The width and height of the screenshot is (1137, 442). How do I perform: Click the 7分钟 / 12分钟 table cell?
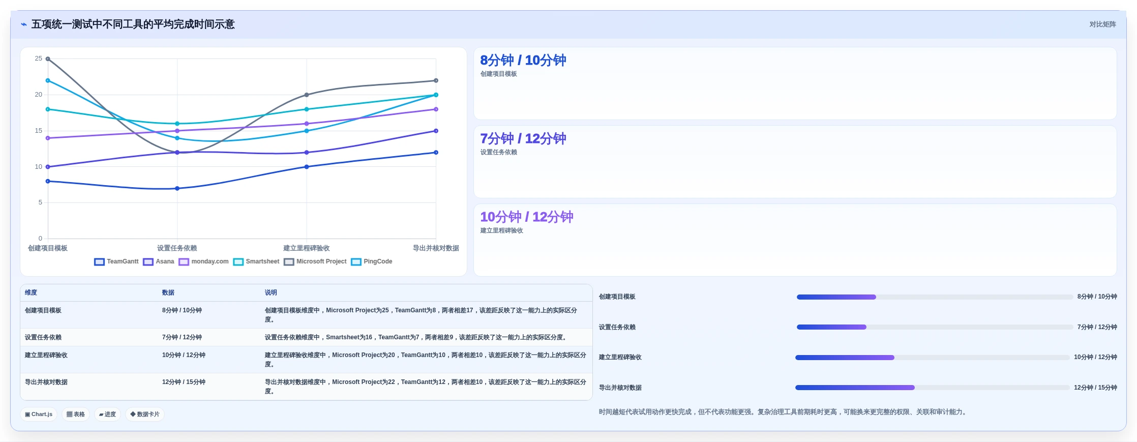click(x=182, y=337)
